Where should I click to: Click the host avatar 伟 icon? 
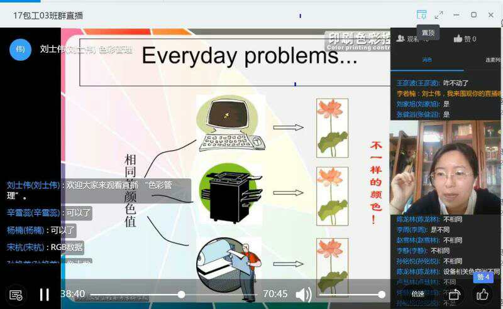pyautogui.click(x=20, y=49)
